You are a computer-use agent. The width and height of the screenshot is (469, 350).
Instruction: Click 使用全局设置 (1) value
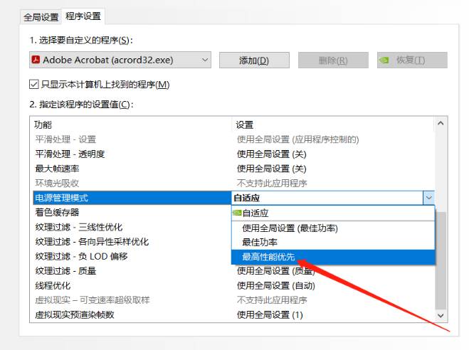tap(270, 315)
